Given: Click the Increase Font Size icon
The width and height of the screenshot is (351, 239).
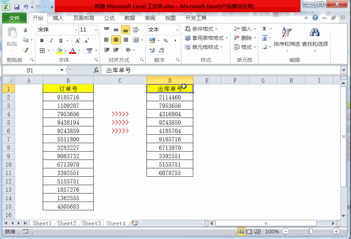Looking at the screenshot, I should tap(78, 41).
